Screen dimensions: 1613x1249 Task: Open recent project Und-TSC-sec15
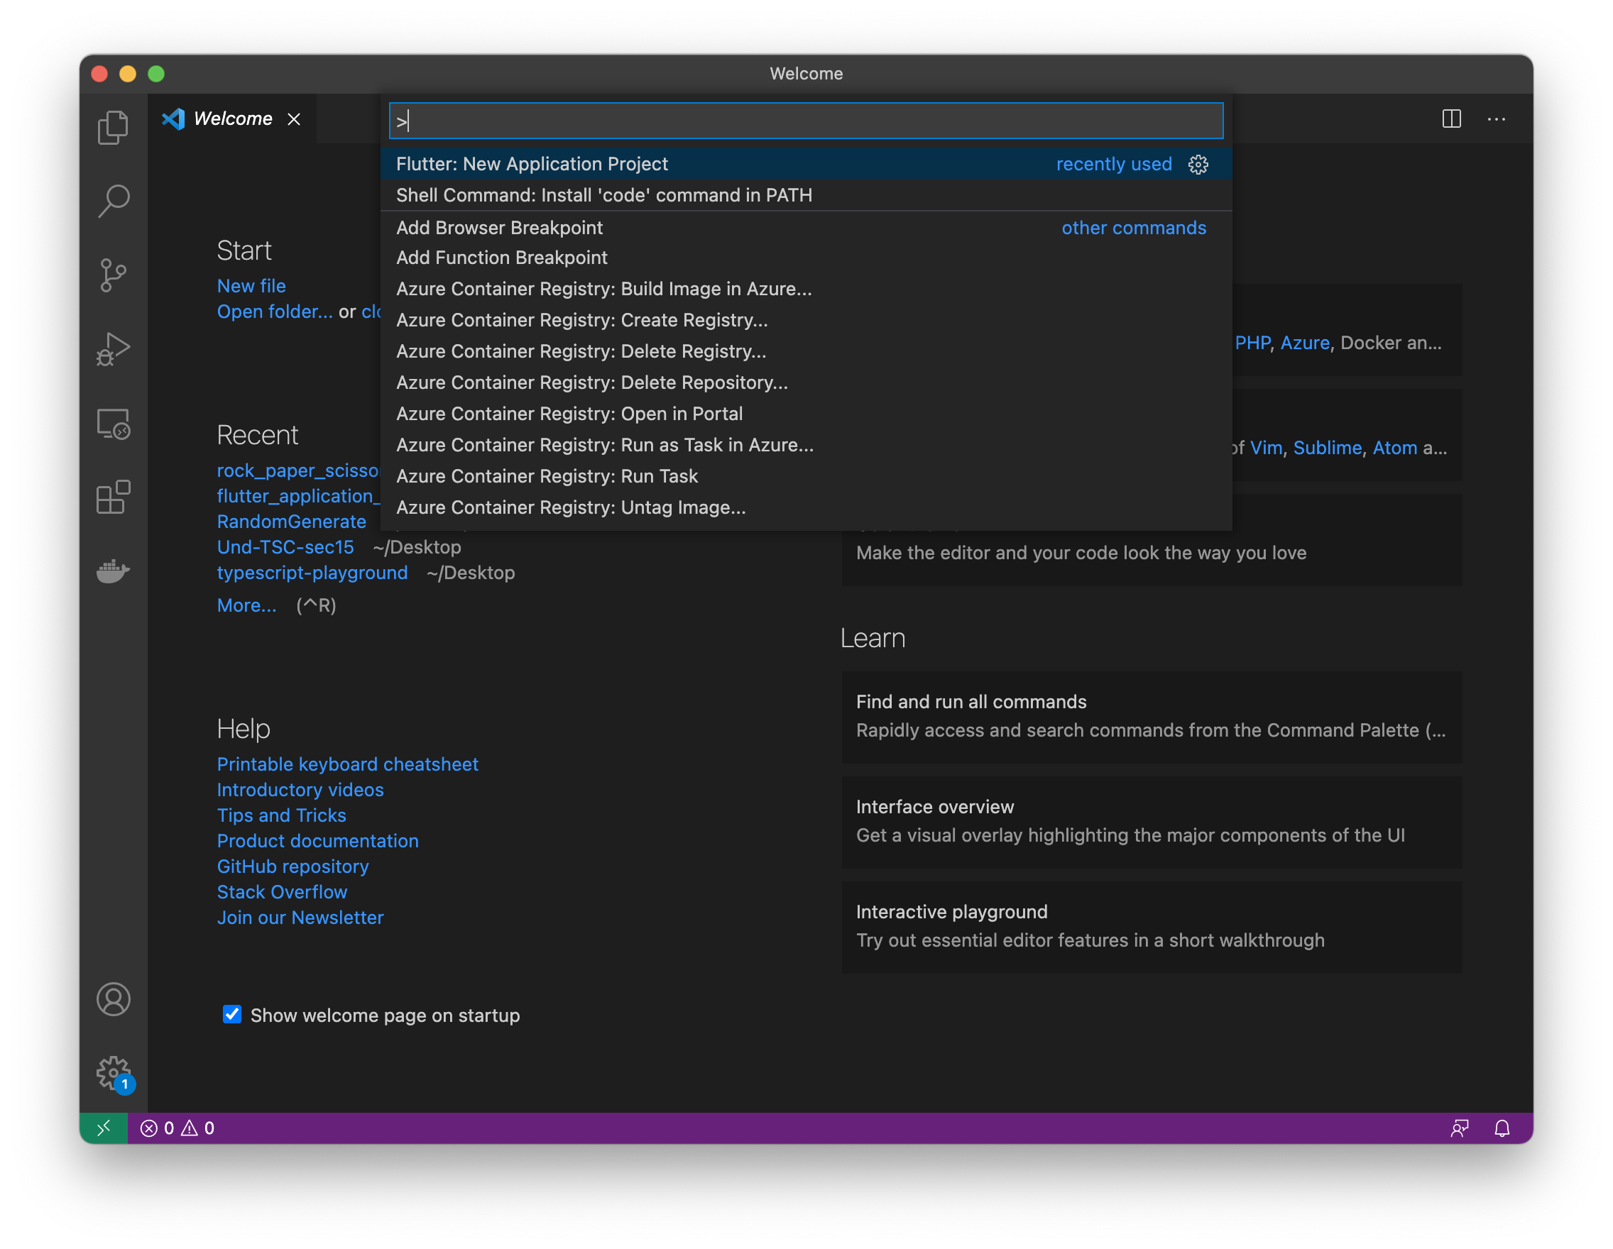[285, 547]
